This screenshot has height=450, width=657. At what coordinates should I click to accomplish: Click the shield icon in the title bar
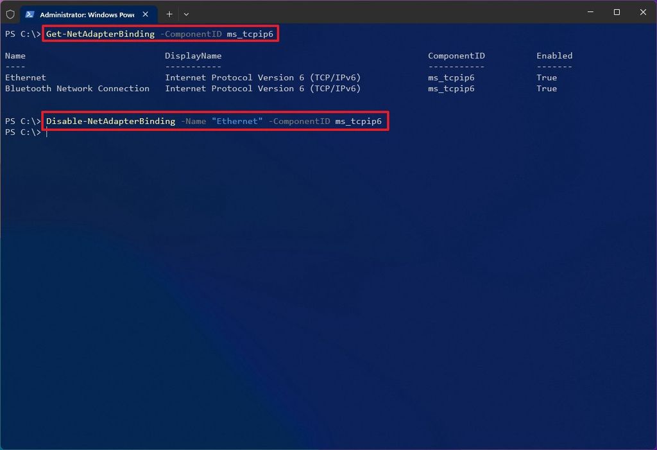click(10, 13)
